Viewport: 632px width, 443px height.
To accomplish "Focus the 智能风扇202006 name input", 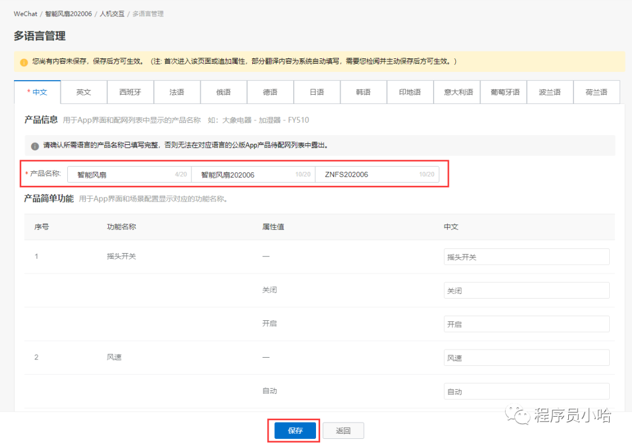I will click(x=247, y=174).
